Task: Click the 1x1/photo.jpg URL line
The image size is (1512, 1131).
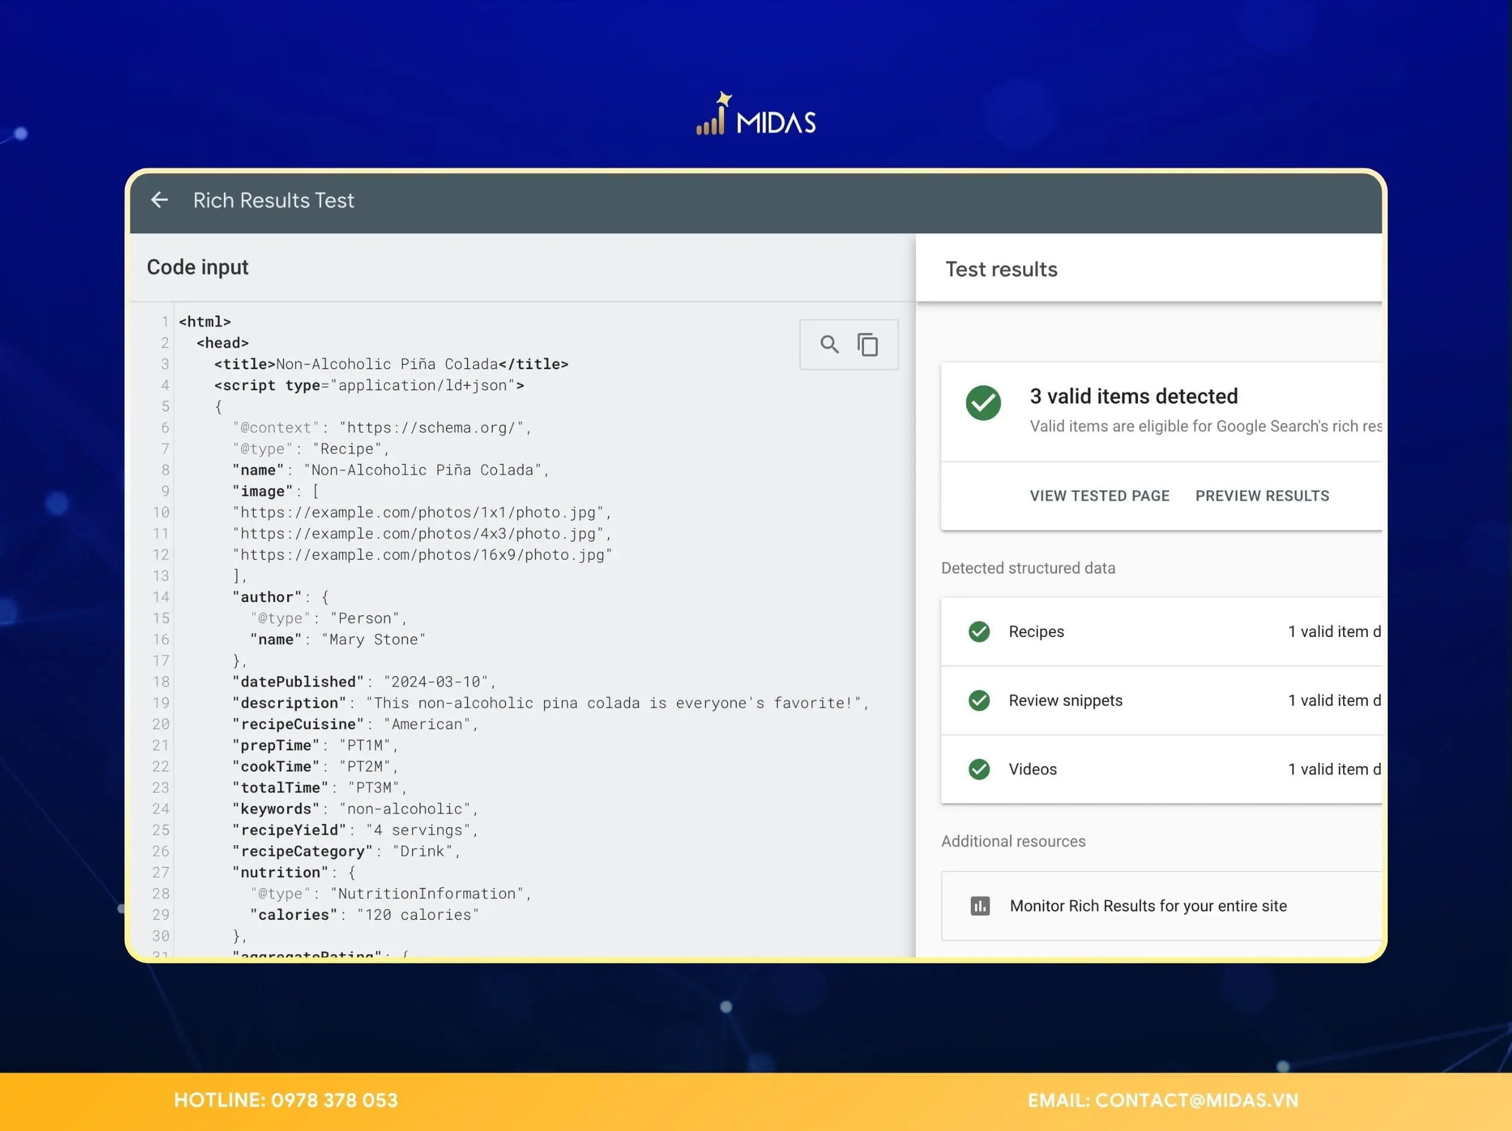Action: click(422, 513)
